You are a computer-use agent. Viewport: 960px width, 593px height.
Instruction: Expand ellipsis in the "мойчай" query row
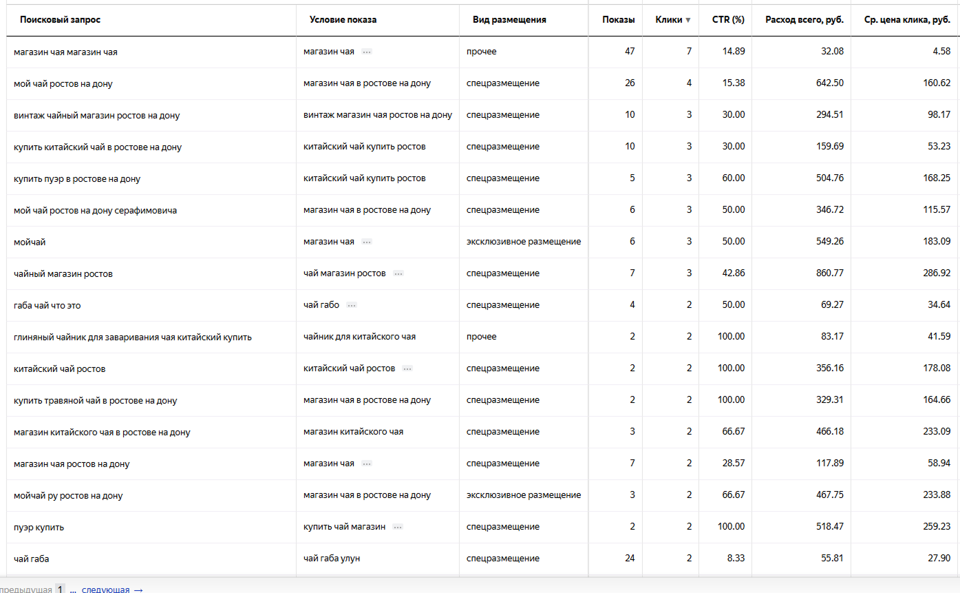(x=367, y=242)
